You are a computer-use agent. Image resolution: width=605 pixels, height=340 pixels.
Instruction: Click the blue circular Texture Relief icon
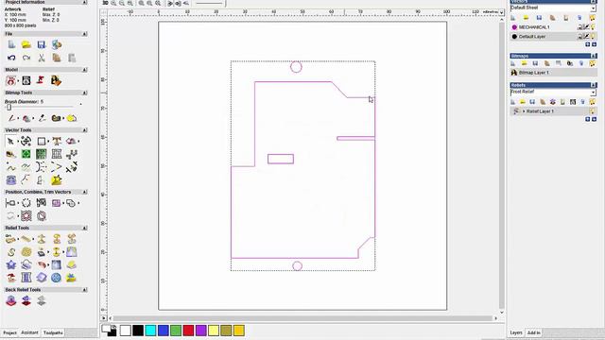[57, 278]
